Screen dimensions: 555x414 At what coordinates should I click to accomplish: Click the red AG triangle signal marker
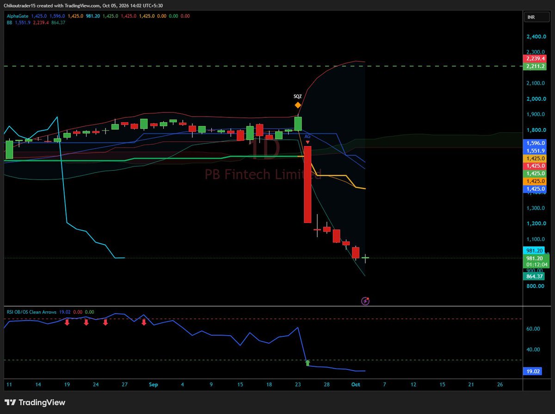tap(308, 142)
